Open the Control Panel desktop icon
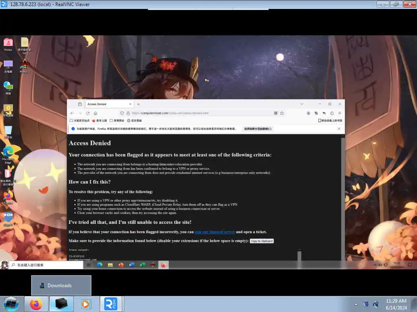This screenshot has width=417, height=312. pyautogui.click(x=8, y=110)
